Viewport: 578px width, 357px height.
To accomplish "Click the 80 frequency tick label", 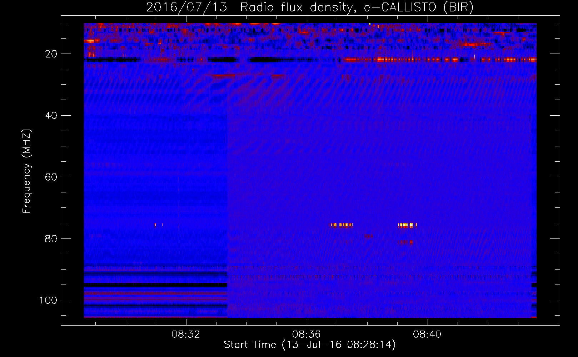I will pos(51,238).
